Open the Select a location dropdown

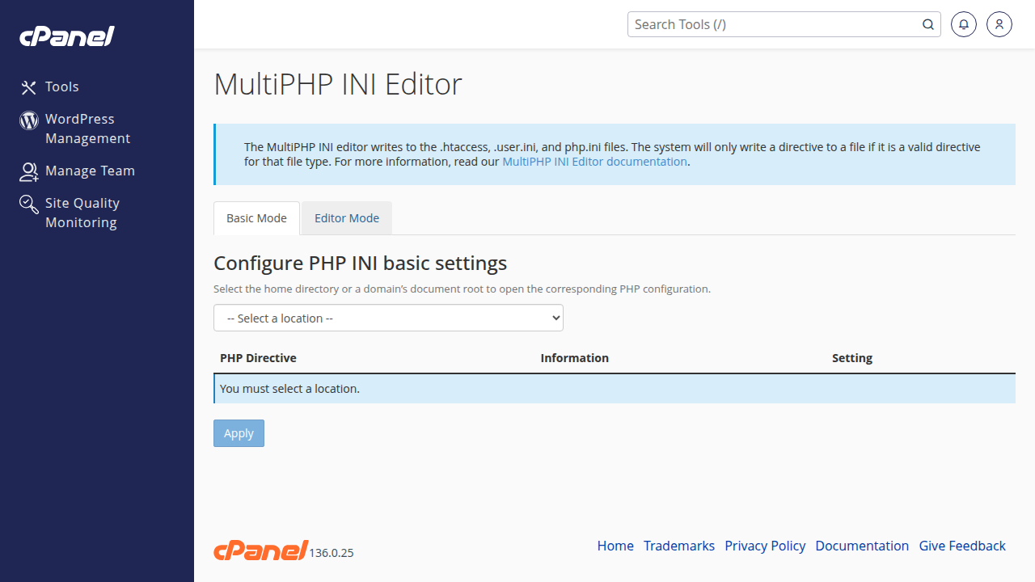click(x=388, y=318)
